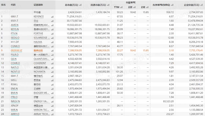Open stock code link BMI.N
This screenshot has height=116, width=205.
(14, 93)
